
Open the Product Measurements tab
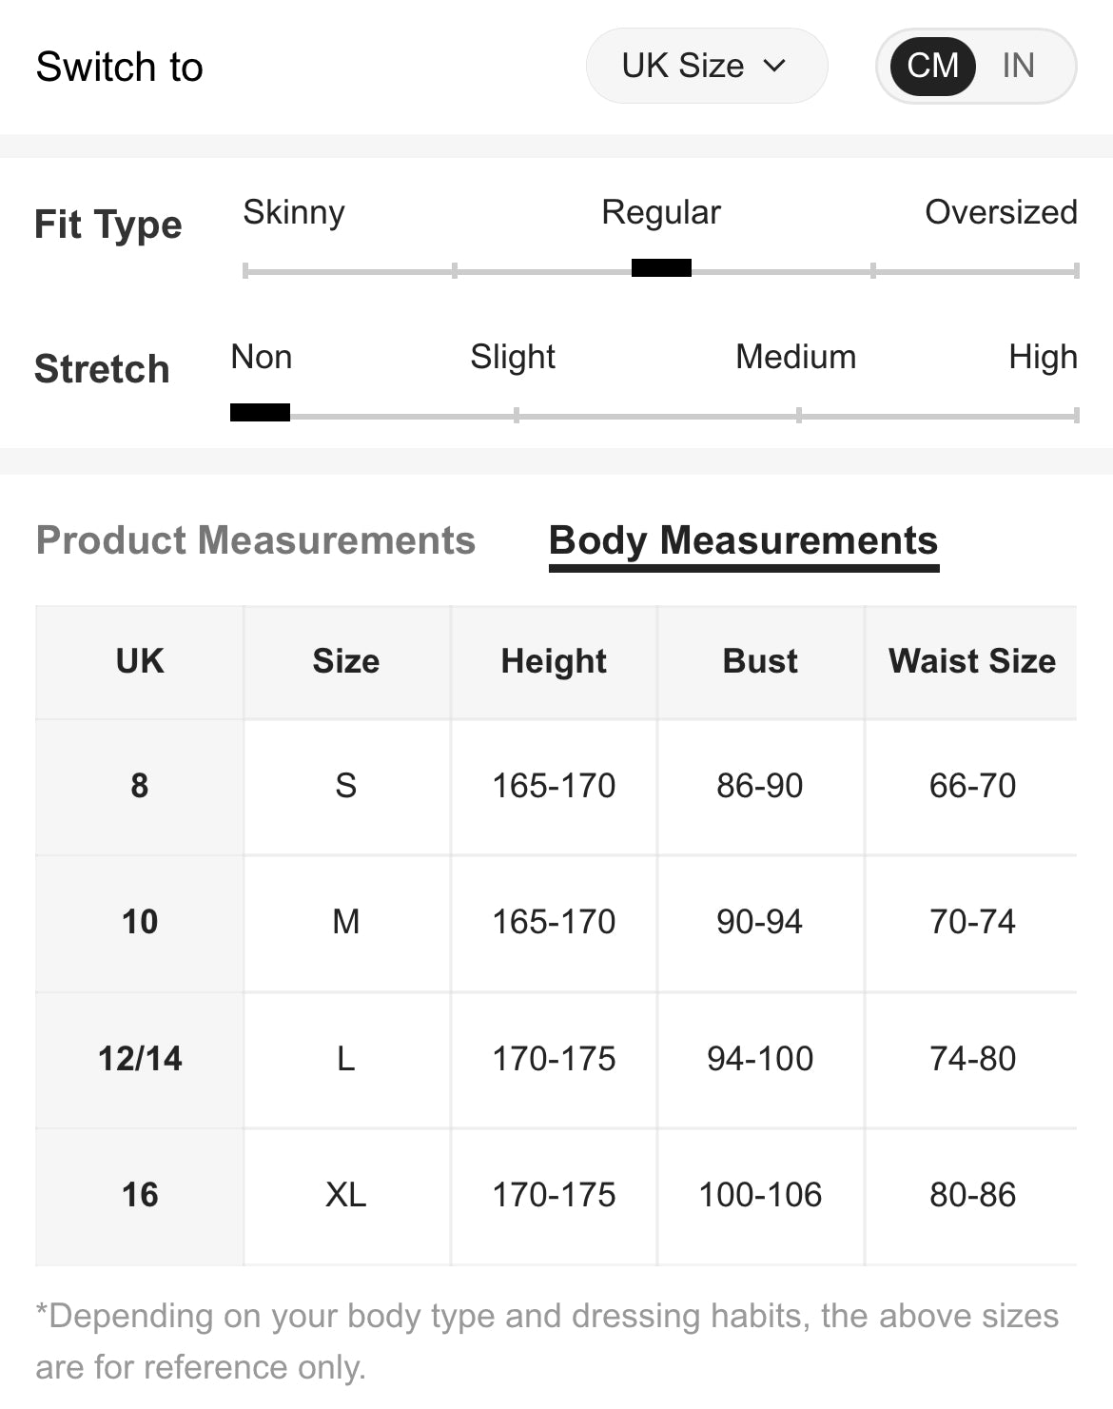tap(255, 540)
